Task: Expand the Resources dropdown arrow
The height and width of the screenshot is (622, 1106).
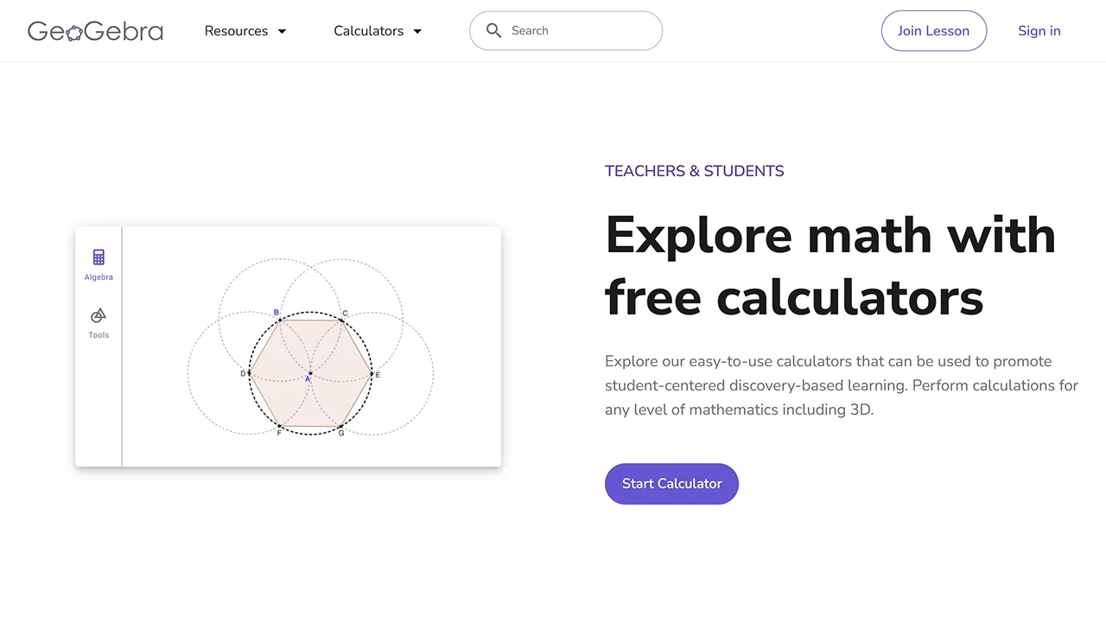Action: 282,31
